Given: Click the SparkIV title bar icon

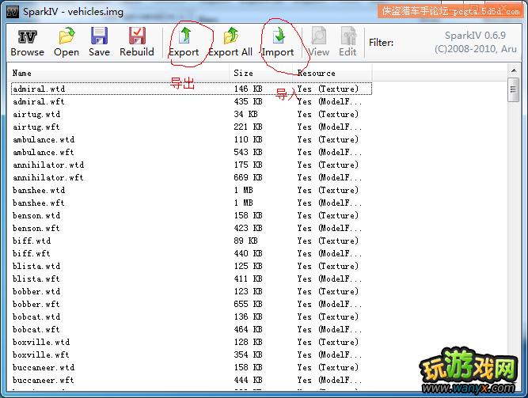Looking at the screenshot, I should [x=13, y=12].
